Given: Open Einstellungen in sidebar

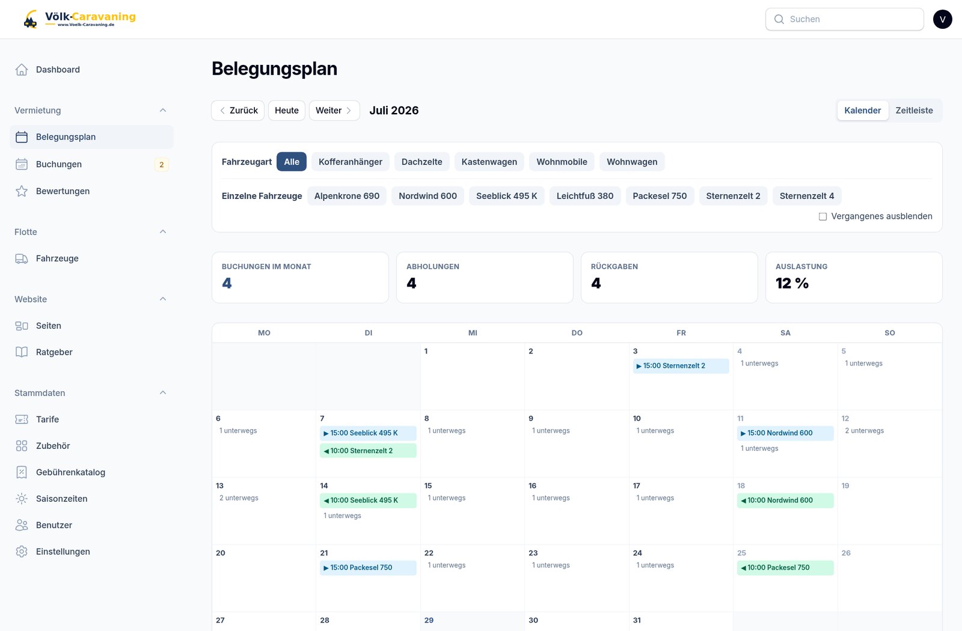Looking at the screenshot, I should [x=91, y=552].
